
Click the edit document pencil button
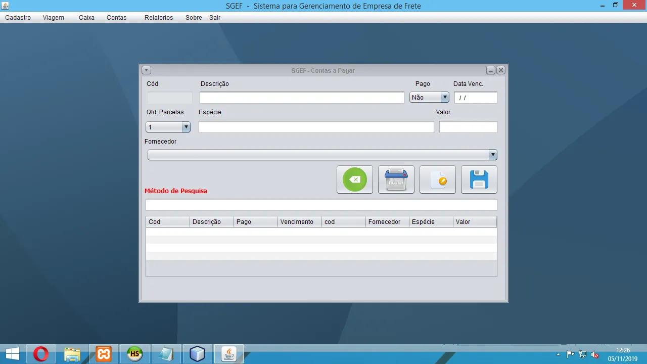tap(438, 179)
